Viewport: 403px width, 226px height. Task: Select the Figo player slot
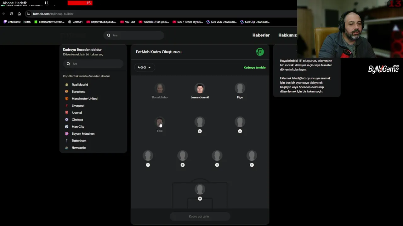coord(240,91)
